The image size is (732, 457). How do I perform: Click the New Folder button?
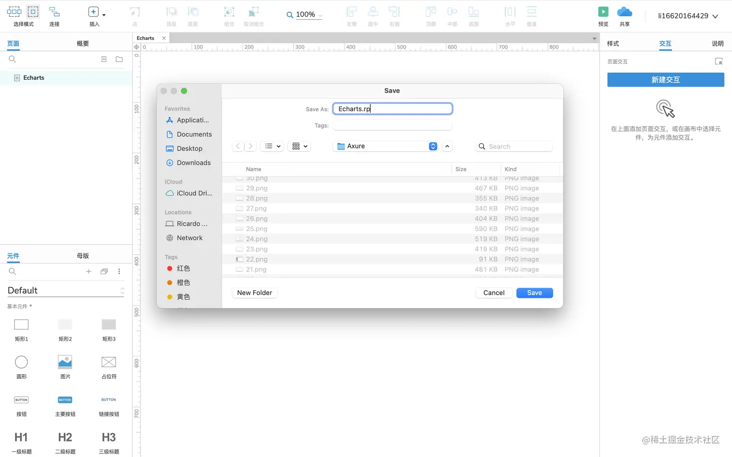point(255,293)
